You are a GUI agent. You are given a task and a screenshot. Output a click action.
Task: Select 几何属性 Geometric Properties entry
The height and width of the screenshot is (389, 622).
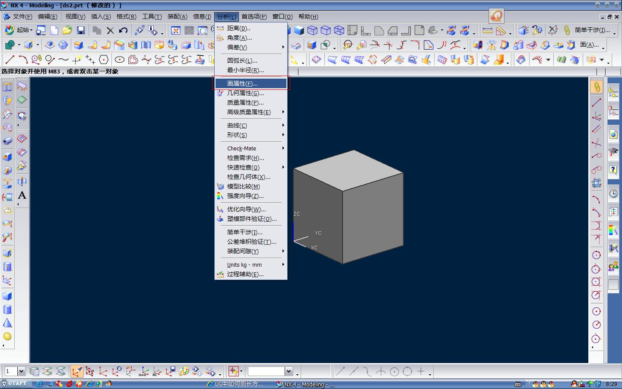click(251, 93)
